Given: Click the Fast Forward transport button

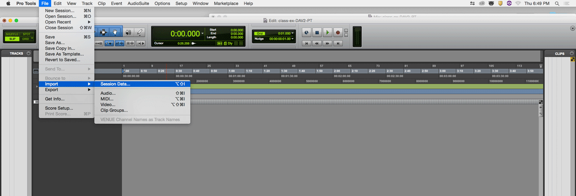Looking at the screenshot, I should click(328, 43).
